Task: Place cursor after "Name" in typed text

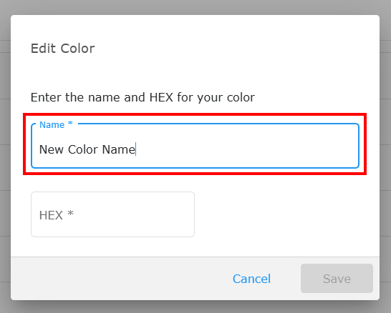Action: (135, 149)
